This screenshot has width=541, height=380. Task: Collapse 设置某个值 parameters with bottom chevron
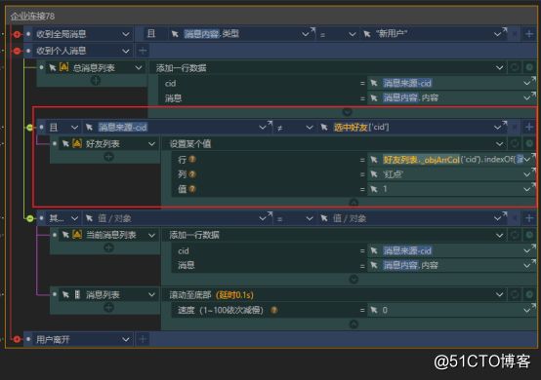tap(354, 203)
